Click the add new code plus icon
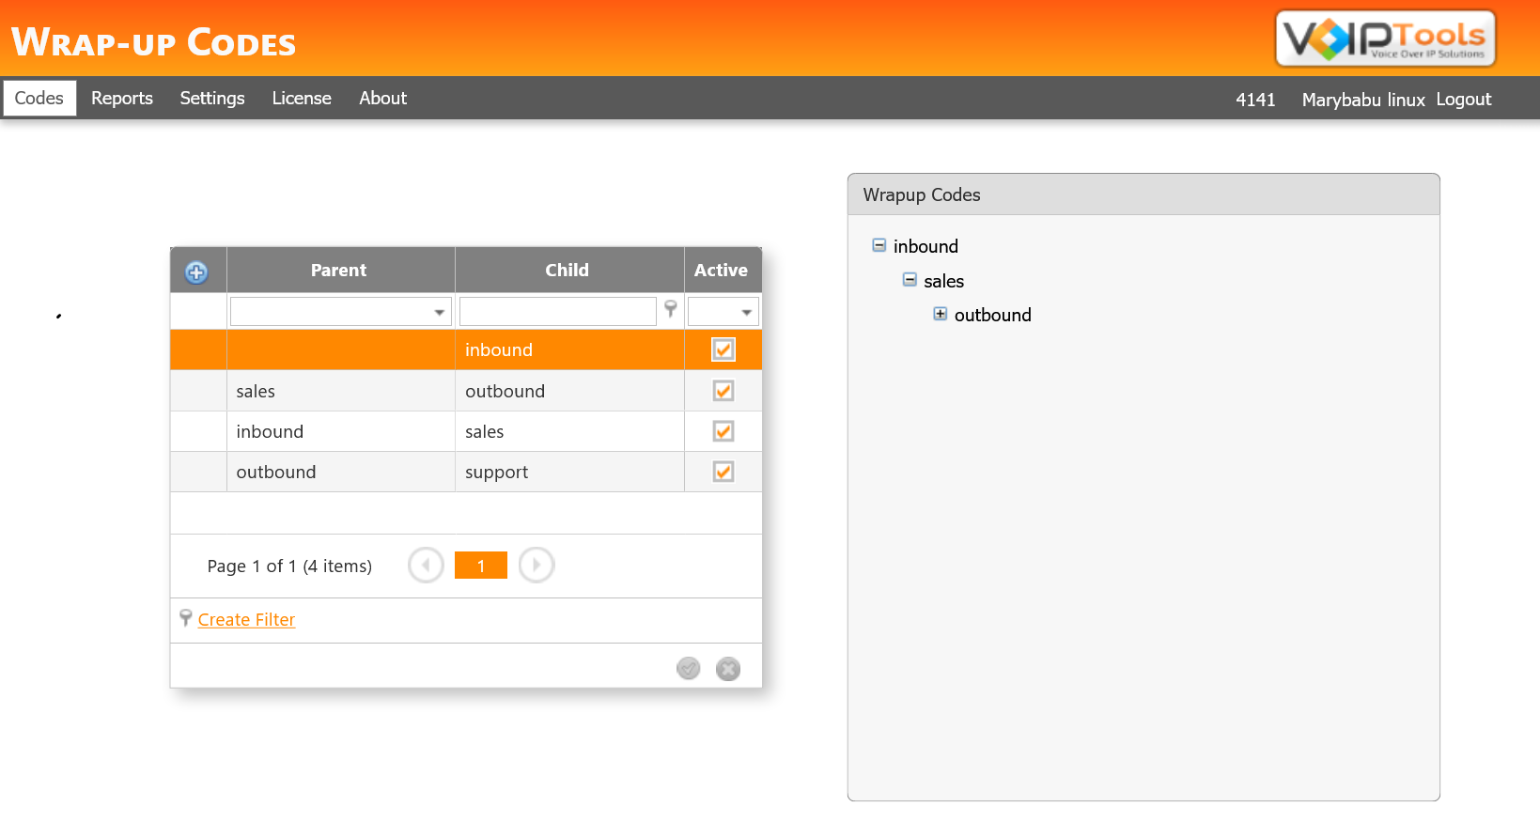The height and width of the screenshot is (838, 1540). (196, 272)
